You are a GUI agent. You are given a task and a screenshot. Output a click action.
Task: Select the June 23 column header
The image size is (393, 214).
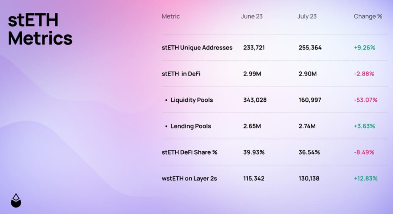pos(252,16)
